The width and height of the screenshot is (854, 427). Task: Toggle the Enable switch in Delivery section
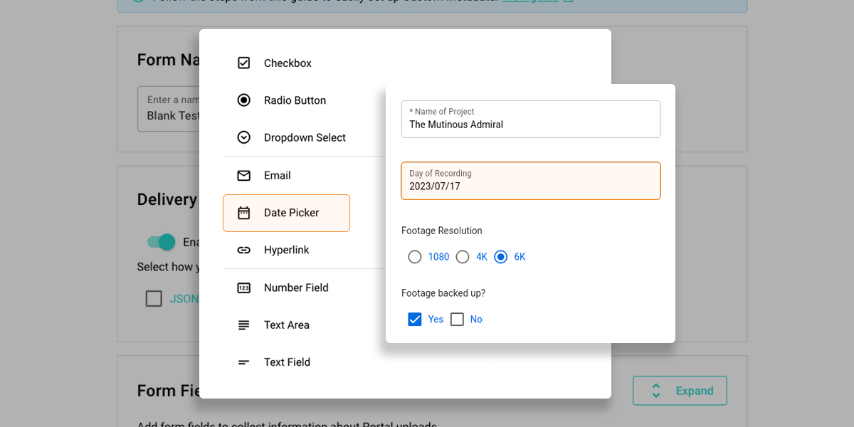[161, 242]
